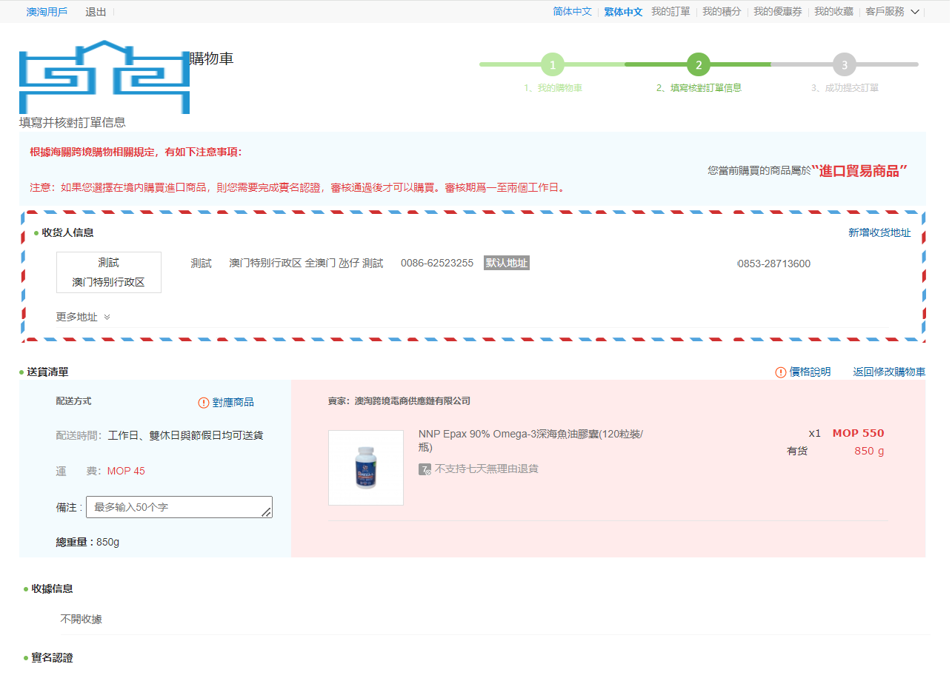Click the no 7-day return icon
952x681 pixels.
pos(425,469)
